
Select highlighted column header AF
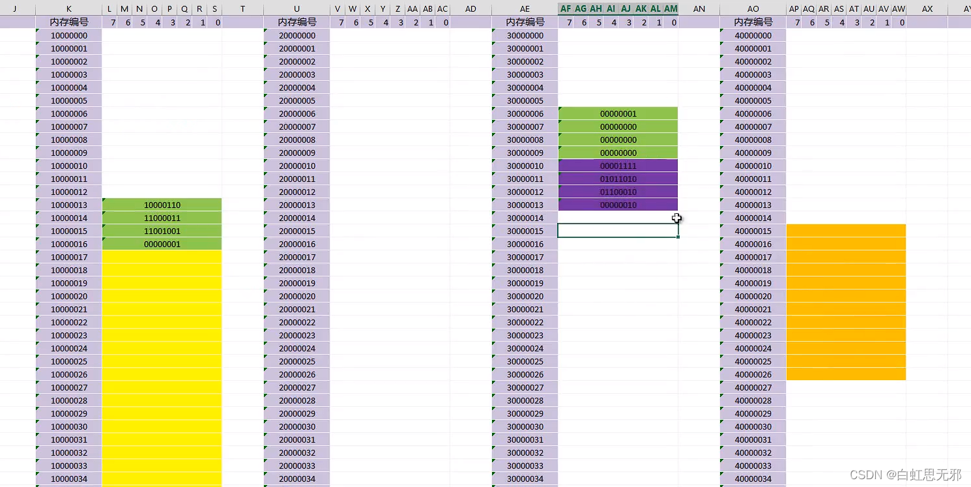pyautogui.click(x=566, y=8)
